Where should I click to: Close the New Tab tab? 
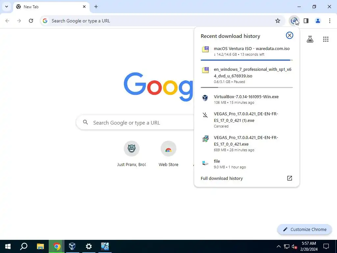pyautogui.click(x=84, y=7)
